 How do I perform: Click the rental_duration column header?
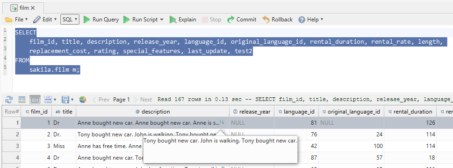[410, 112]
